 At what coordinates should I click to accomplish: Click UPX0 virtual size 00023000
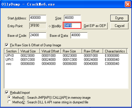tap(27, 56)
